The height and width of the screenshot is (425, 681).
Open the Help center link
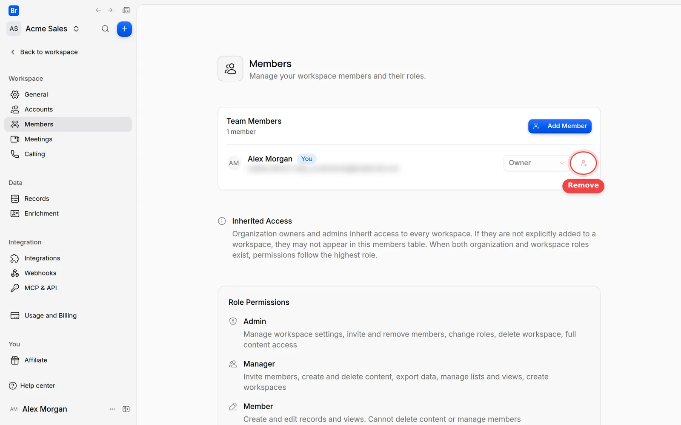[32, 385]
